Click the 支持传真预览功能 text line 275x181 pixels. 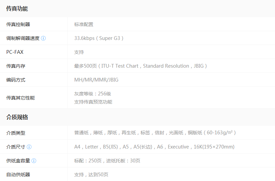pyautogui.click(x=93, y=102)
